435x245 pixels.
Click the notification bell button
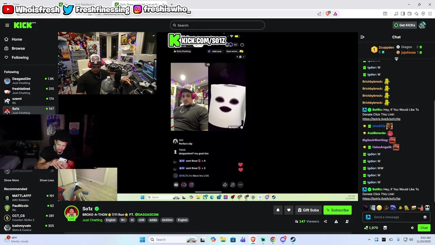point(278,210)
